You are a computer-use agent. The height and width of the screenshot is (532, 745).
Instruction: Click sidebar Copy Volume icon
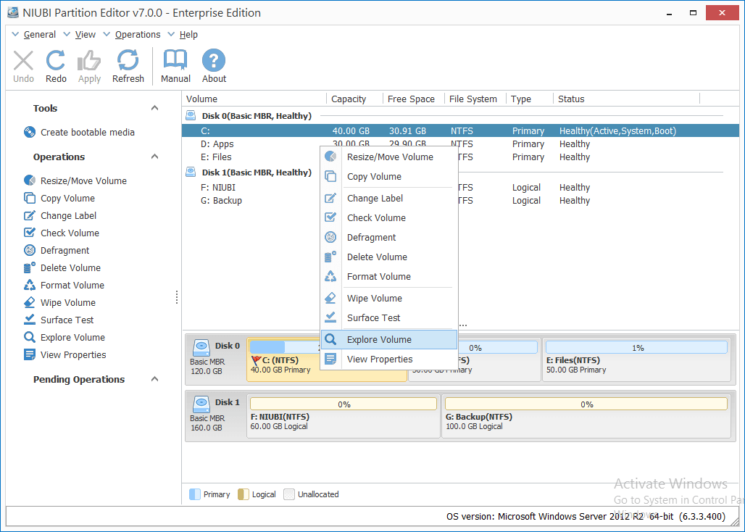pyautogui.click(x=30, y=198)
